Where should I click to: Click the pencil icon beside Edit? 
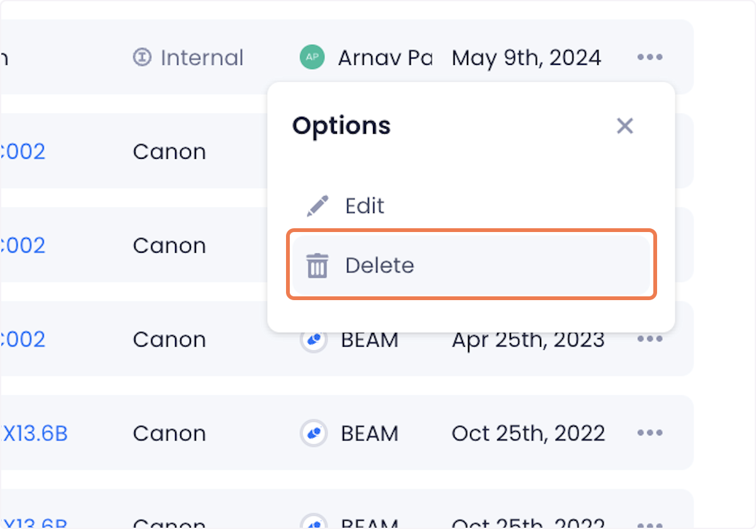click(x=318, y=206)
